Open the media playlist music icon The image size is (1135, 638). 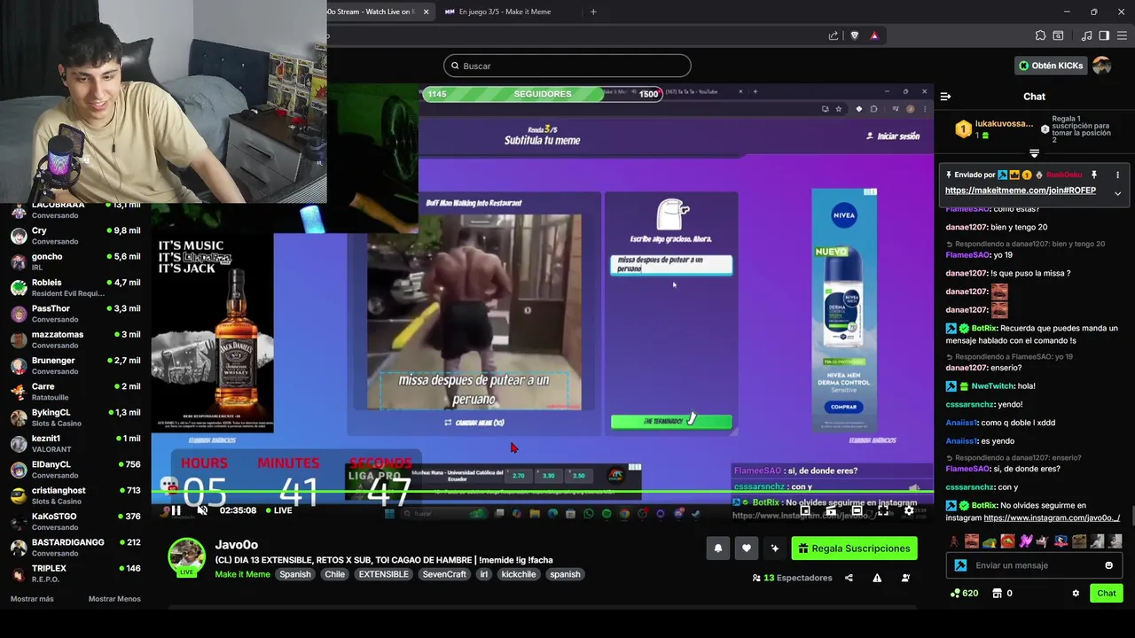pyautogui.click(x=1086, y=35)
